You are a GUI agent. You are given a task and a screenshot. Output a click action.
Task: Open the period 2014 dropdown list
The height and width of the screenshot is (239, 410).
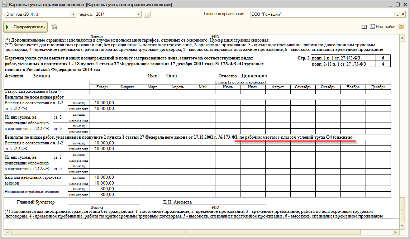pos(139,14)
